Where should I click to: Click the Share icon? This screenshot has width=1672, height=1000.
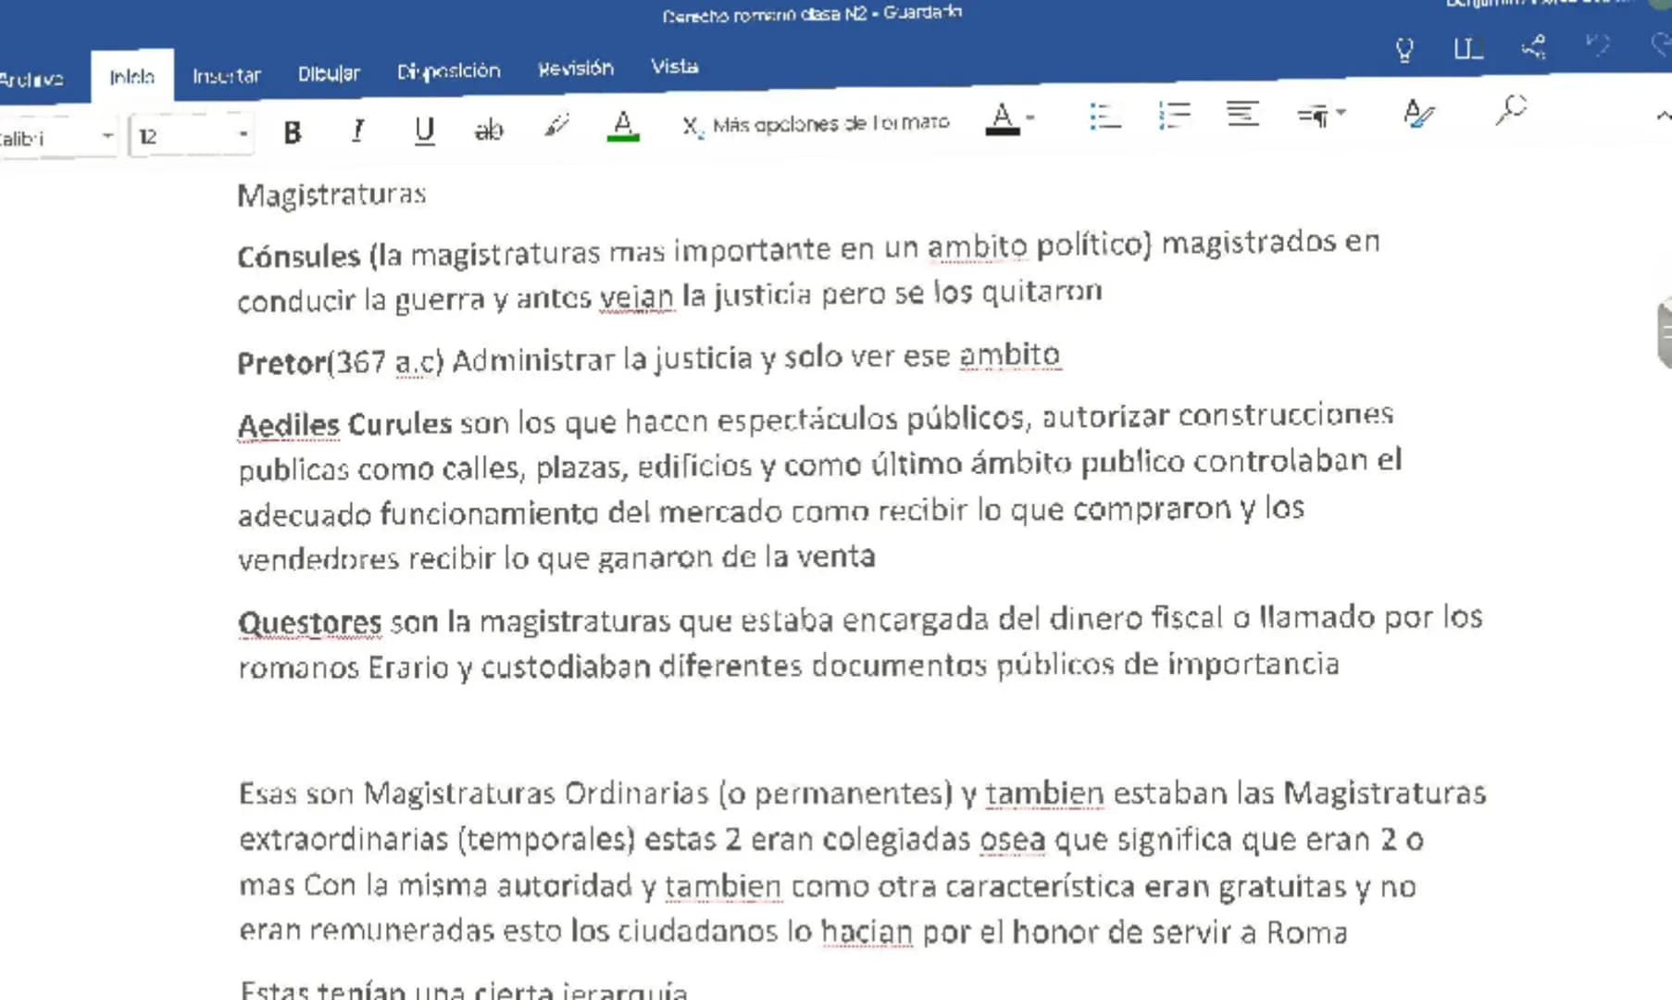(1534, 45)
